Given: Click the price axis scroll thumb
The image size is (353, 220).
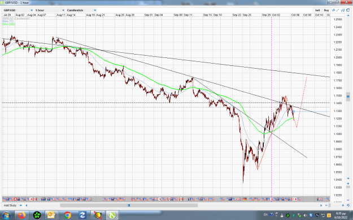Looking at the screenshot, I should pyautogui.click(x=348, y=97).
